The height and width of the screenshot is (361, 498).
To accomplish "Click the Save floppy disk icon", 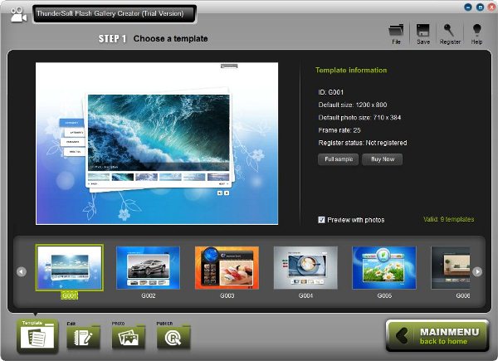I will click(x=423, y=31).
